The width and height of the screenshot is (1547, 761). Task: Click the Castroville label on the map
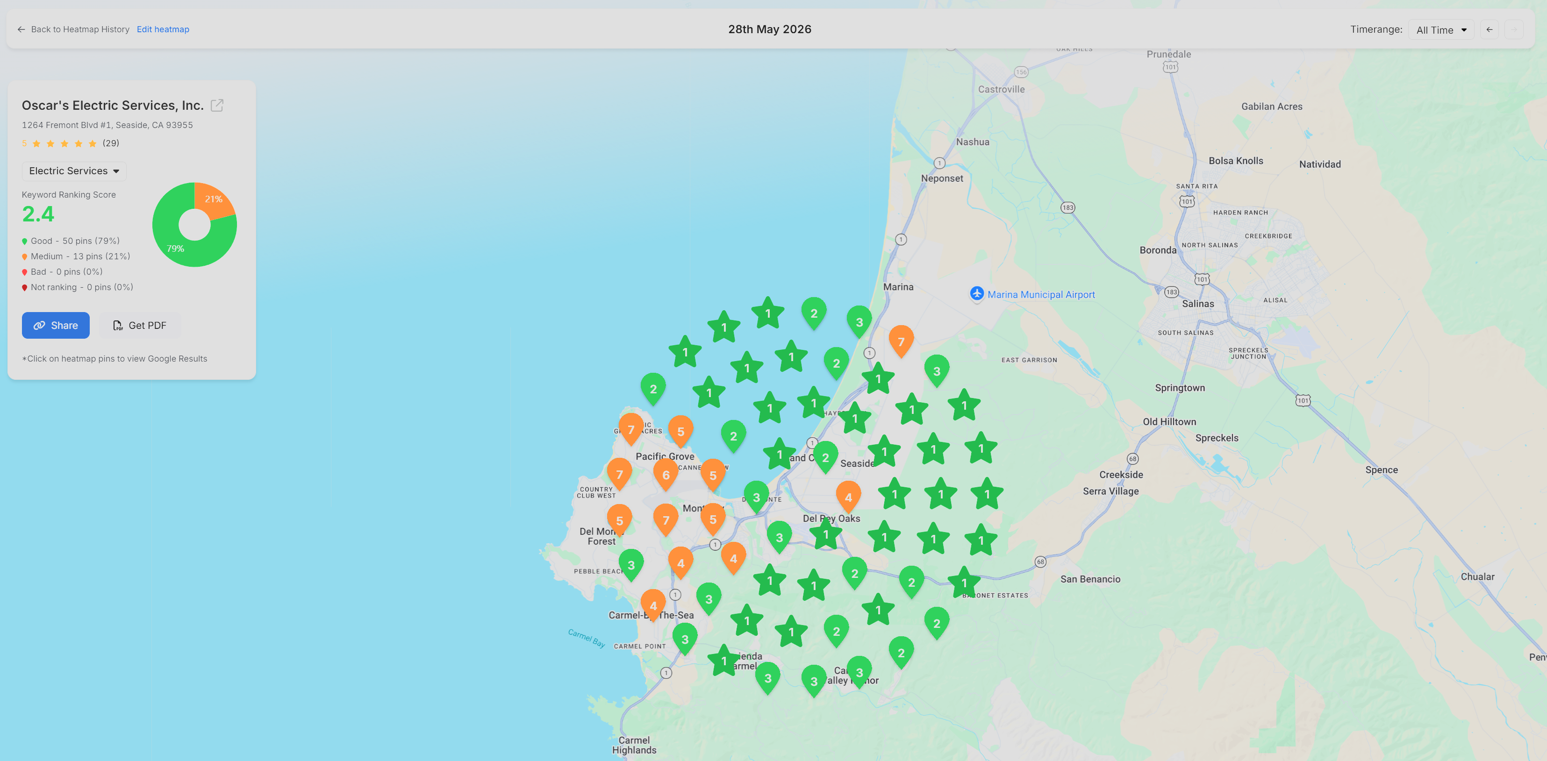click(1001, 89)
